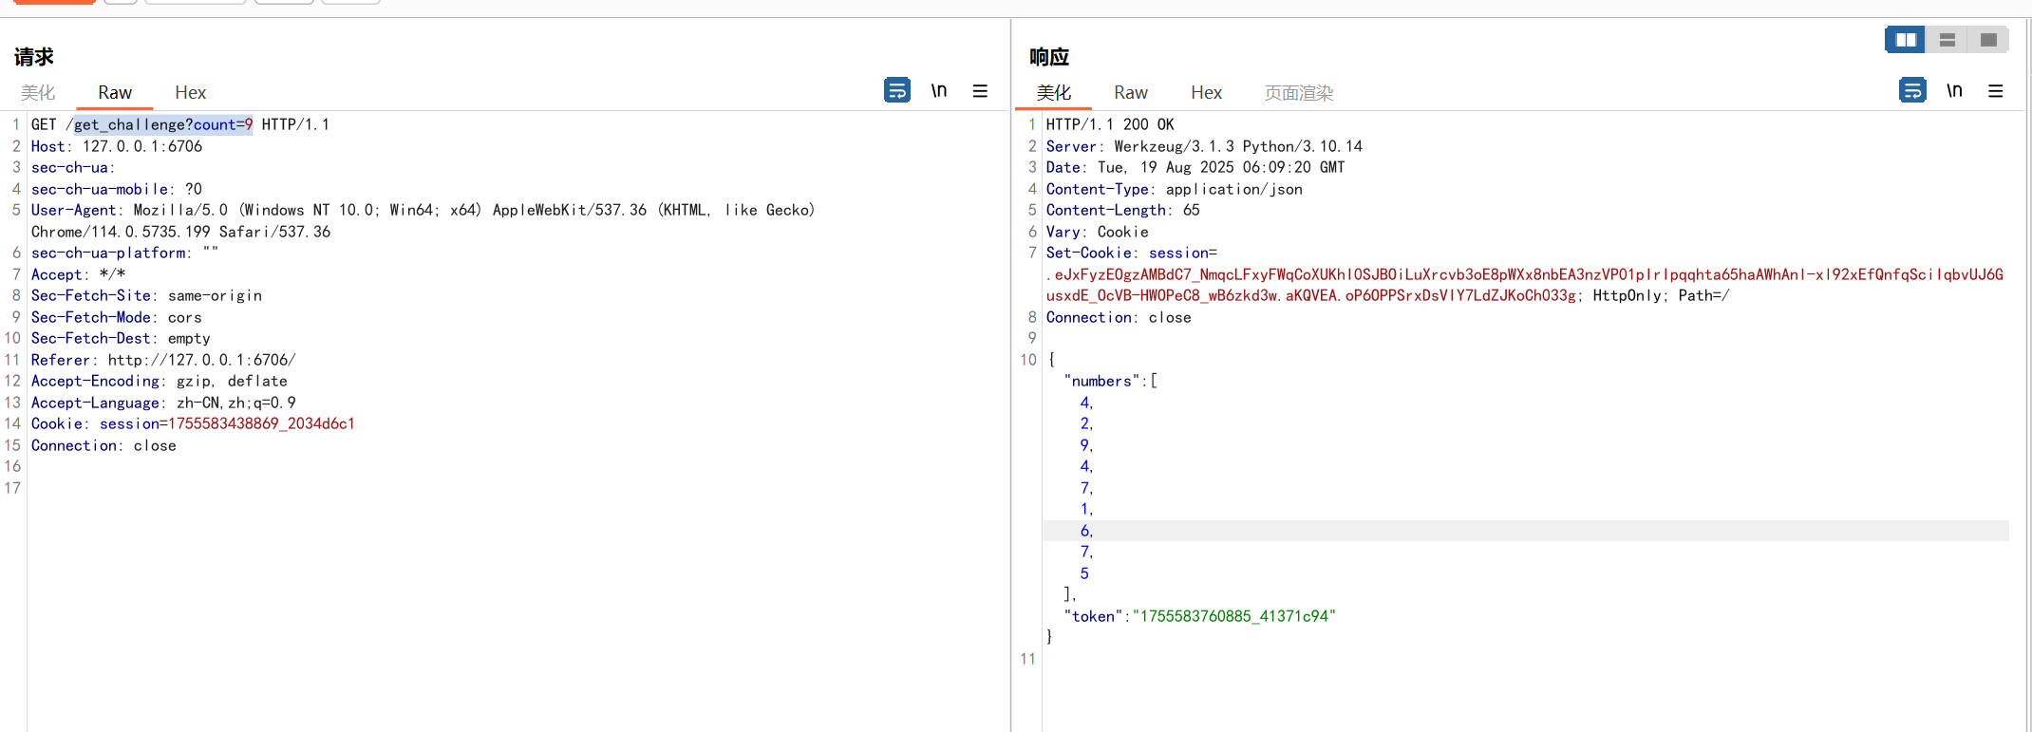Select the request Raw tab
2032x732 pixels.
115,92
